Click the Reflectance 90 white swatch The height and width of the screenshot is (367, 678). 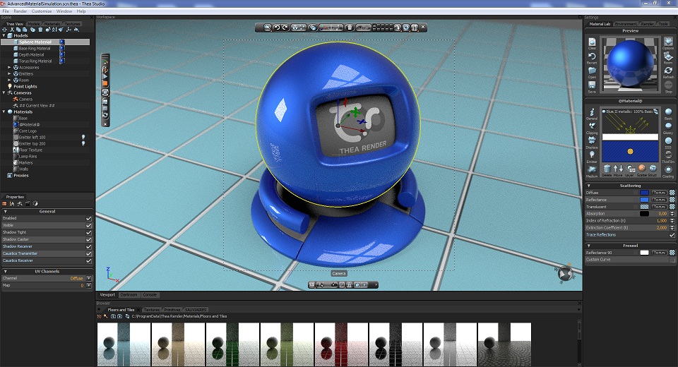click(x=644, y=253)
